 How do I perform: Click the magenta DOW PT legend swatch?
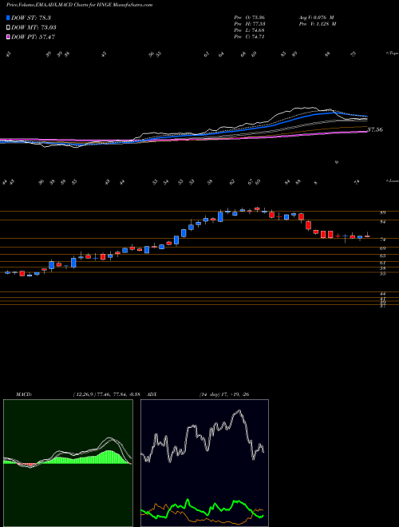point(9,37)
